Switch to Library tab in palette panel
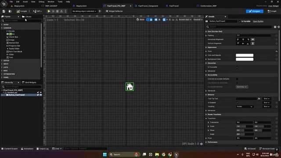 pyautogui.click(x=26, y=17)
